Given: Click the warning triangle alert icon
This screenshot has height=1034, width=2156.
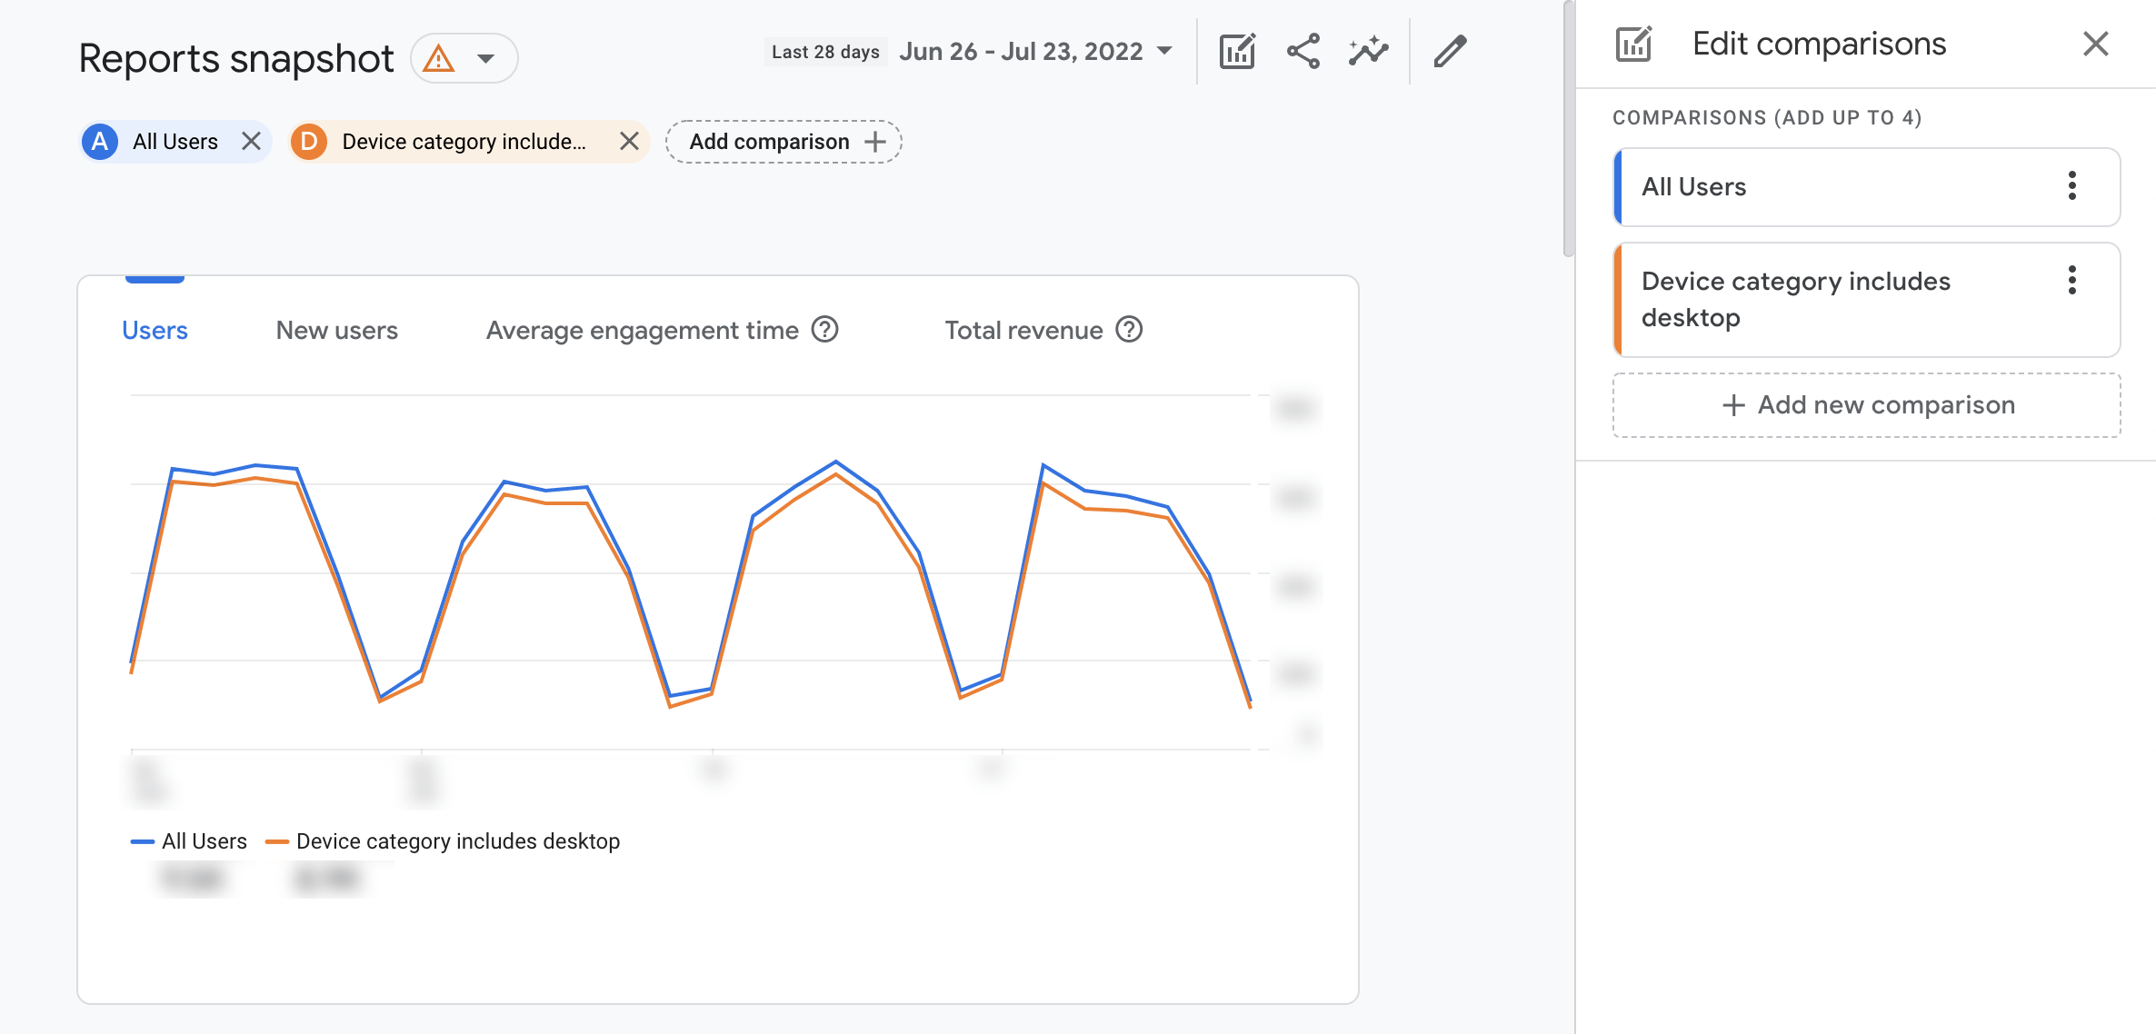Looking at the screenshot, I should [x=437, y=58].
